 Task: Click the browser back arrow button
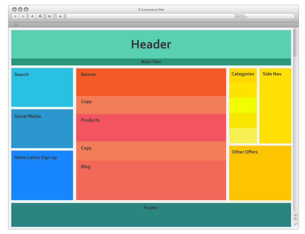pos(15,16)
